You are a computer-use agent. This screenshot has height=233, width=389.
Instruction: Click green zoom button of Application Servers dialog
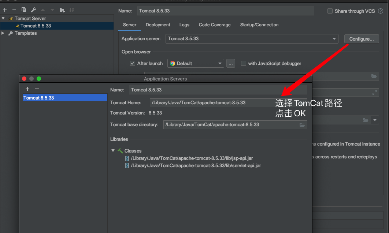click(39, 79)
